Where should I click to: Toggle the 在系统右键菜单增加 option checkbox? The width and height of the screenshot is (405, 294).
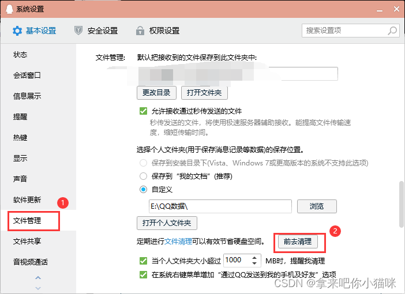tap(143, 274)
